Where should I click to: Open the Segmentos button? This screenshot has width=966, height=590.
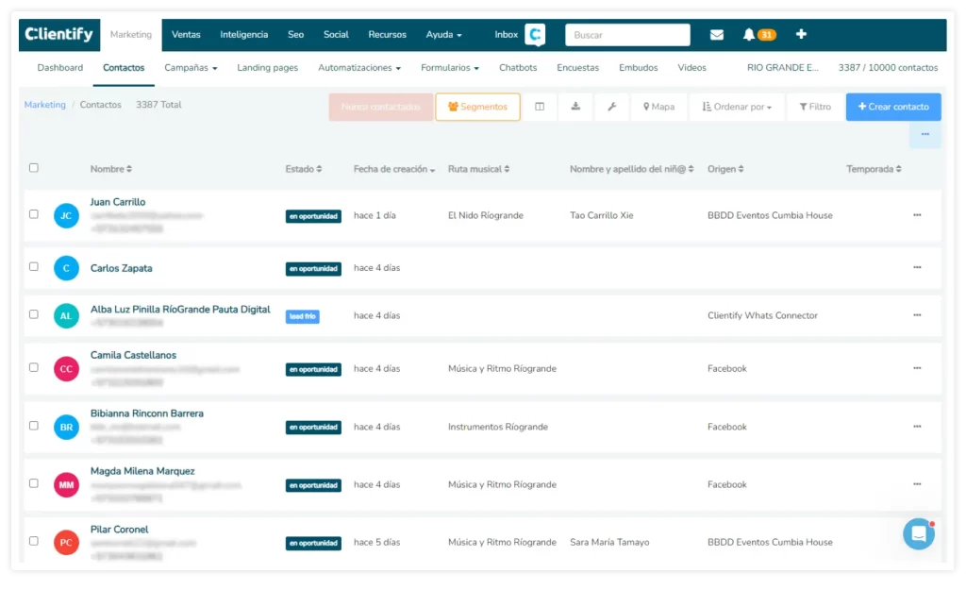(477, 107)
